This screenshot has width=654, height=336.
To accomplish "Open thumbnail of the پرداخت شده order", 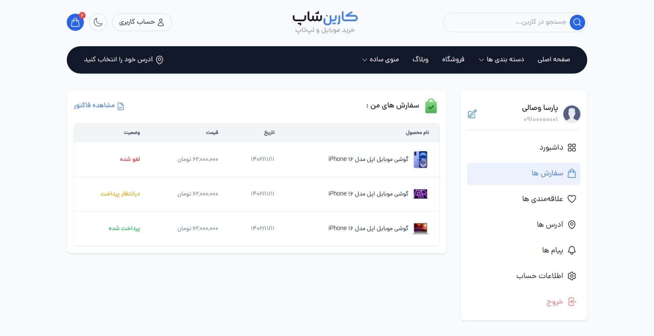I will (x=420, y=229).
